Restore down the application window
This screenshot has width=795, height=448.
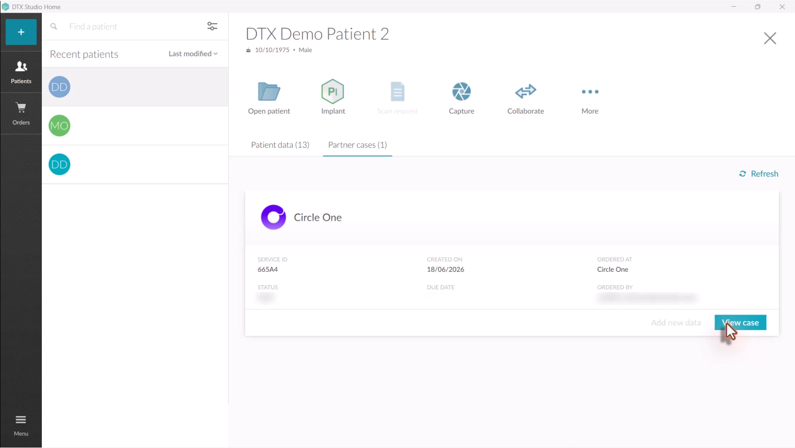pos(758,7)
